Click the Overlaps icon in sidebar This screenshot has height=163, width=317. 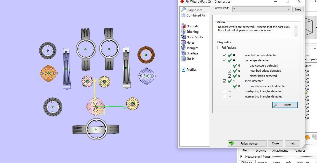coord(183,53)
